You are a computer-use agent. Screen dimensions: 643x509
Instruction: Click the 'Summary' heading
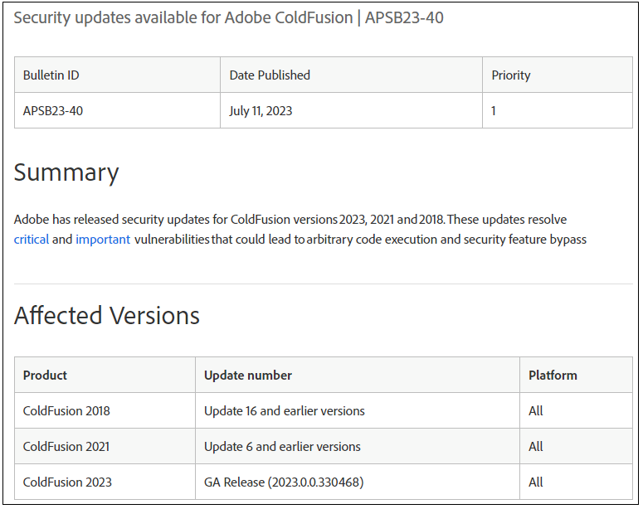pyautogui.click(x=66, y=172)
